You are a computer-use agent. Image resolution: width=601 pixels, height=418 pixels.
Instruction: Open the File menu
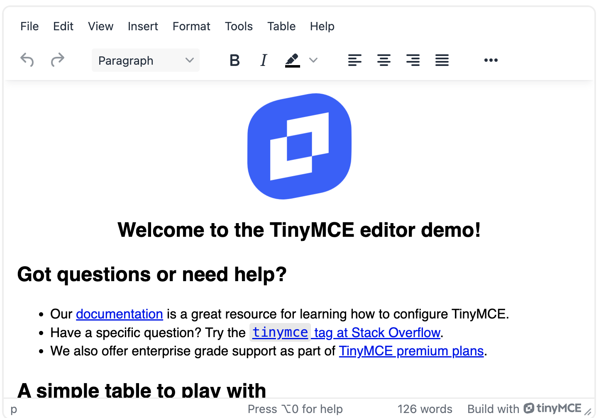29,26
